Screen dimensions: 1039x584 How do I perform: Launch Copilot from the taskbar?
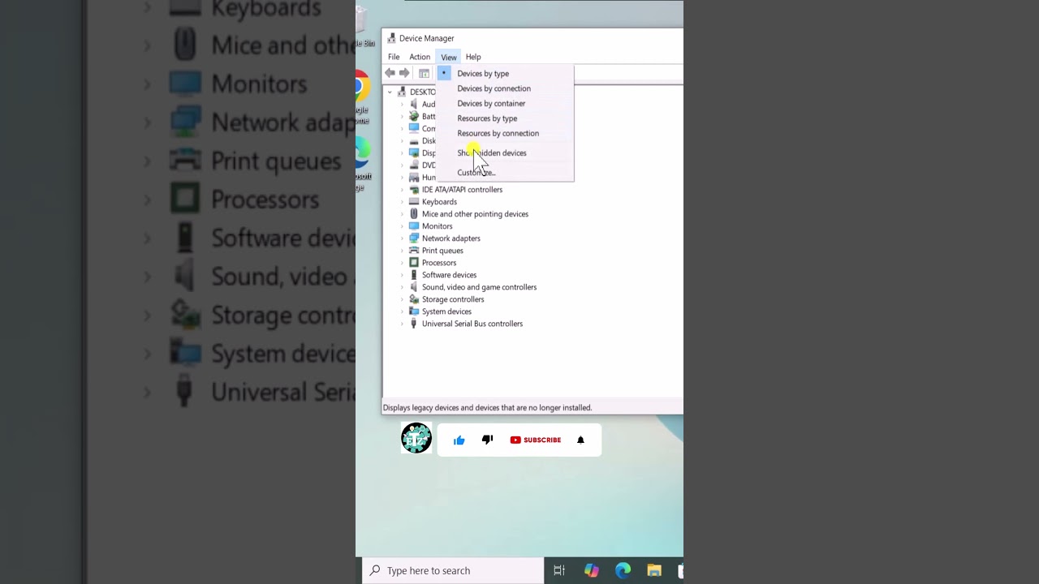591,570
